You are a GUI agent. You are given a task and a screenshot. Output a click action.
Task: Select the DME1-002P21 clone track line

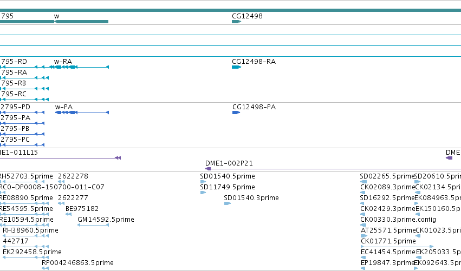click(333, 169)
